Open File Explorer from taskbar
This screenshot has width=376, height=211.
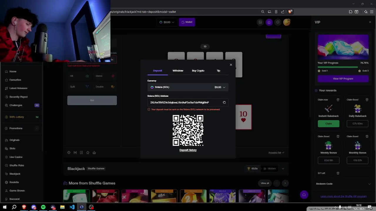[62, 207]
